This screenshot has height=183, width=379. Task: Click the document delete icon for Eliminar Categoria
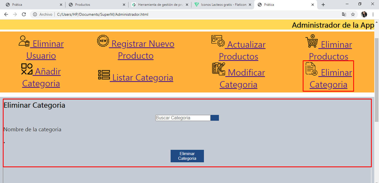pos(311,69)
